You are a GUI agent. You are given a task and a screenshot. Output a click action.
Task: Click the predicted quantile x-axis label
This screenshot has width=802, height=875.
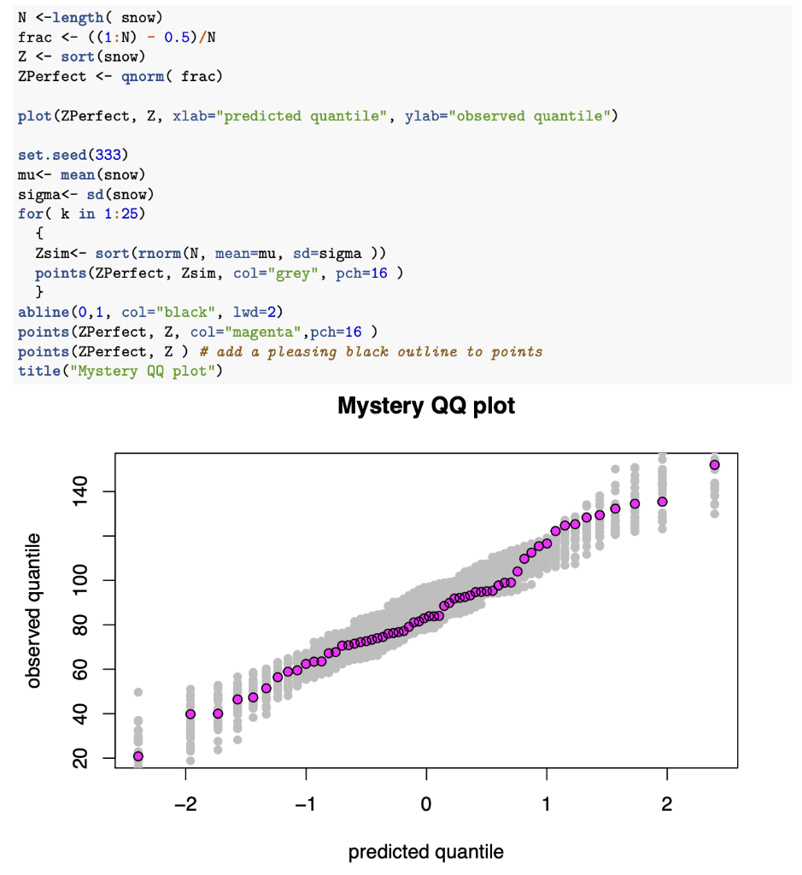coord(424,851)
